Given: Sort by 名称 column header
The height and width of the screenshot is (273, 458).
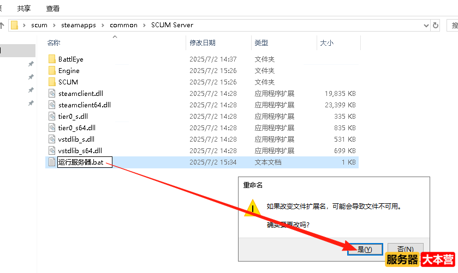Looking at the screenshot, I should 53,43.
